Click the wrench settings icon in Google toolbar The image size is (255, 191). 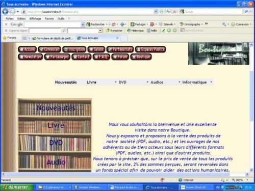tap(224, 24)
